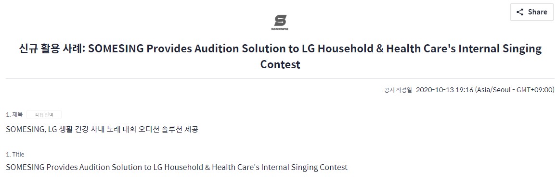Click the English title line below 1. Title

[x=177, y=167]
